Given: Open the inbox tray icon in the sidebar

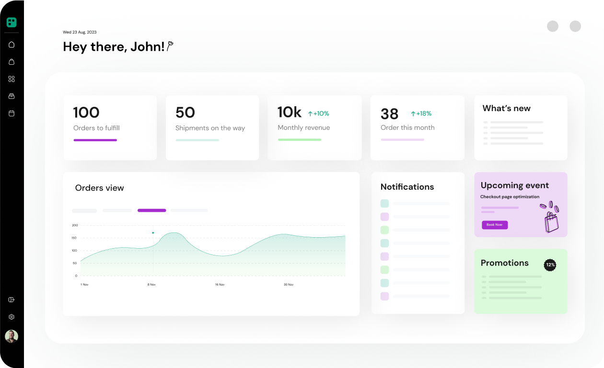Looking at the screenshot, I should pos(12,96).
